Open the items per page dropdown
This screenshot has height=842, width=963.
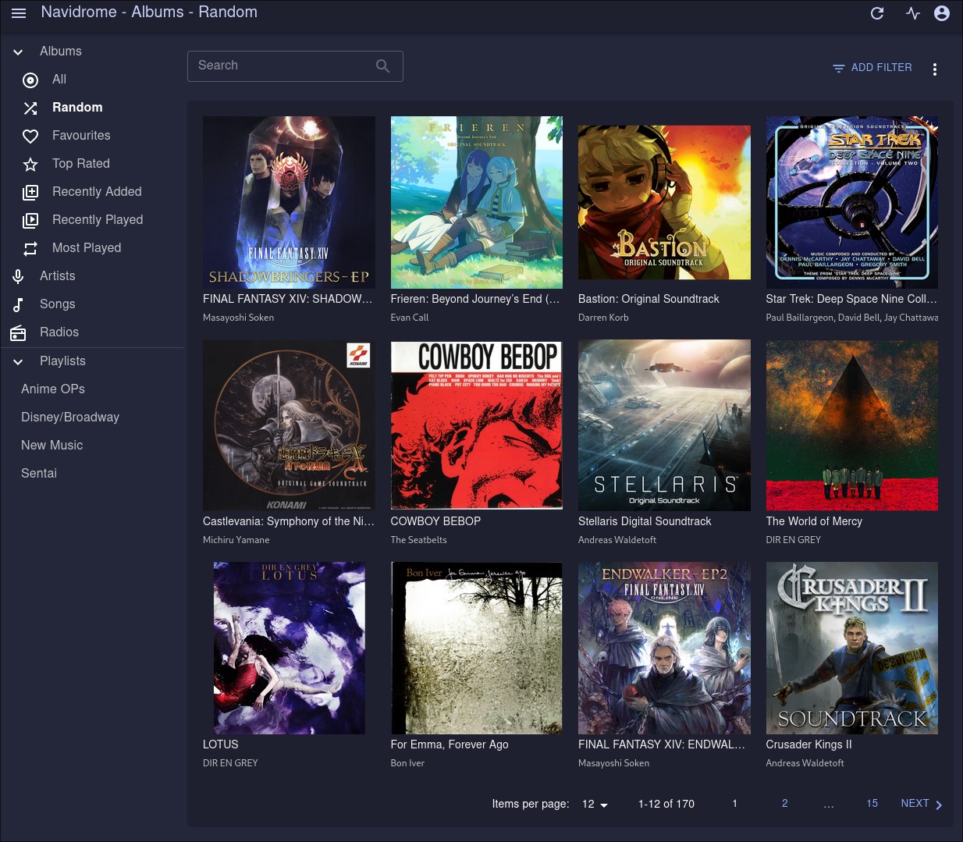(x=595, y=804)
